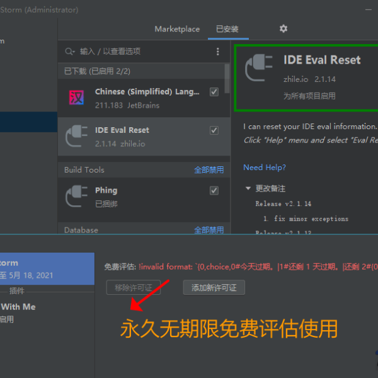Image resolution: width=378 pixels, height=378 pixels.
Task: Click the IDE Eval Reset title in details
Action: [x=322, y=60]
